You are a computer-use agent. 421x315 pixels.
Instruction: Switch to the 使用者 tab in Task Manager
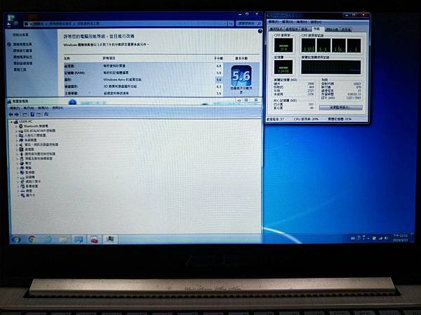[346, 29]
